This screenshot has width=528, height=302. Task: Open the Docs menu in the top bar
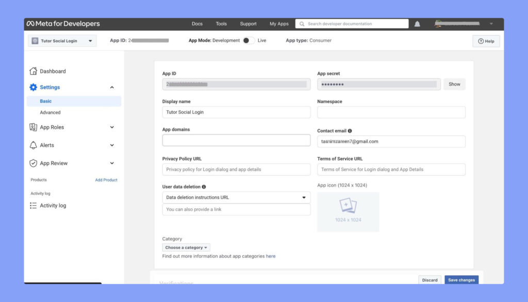(x=197, y=23)
